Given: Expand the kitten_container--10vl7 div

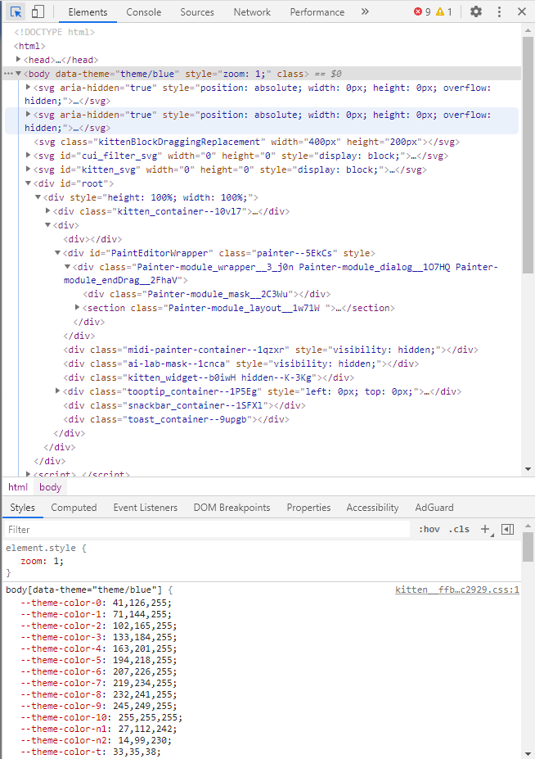Looking at the screenshot, I should pyautogui.click(x=48, y=211).
